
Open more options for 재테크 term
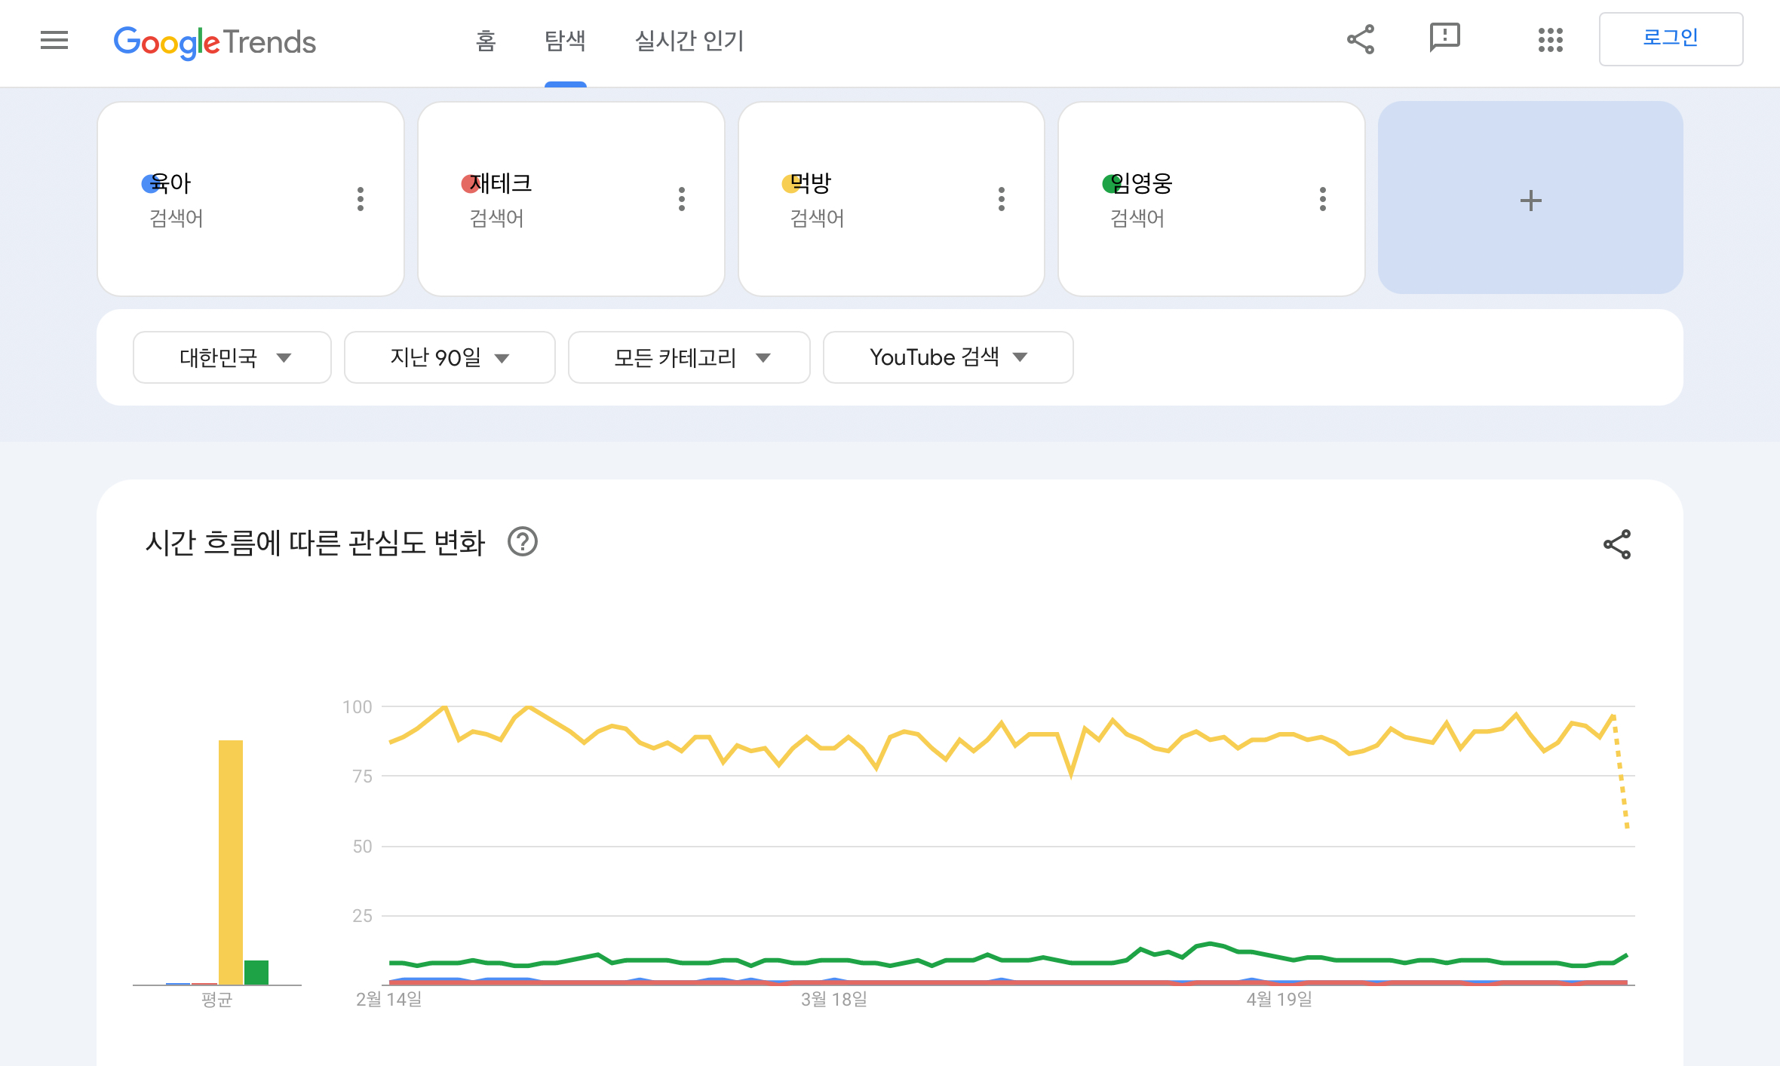coord(682,199)
